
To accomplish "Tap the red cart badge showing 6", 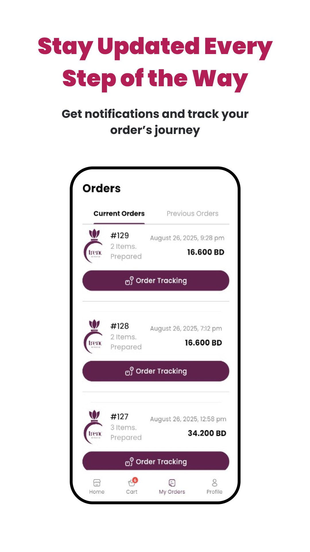I will [x=135, y=480].
